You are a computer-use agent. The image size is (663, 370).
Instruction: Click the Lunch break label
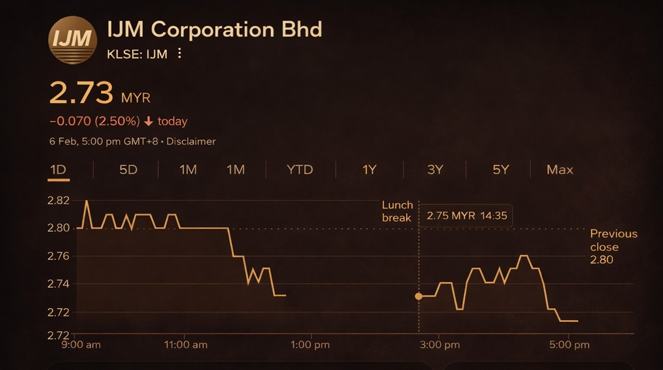[397, 212]
